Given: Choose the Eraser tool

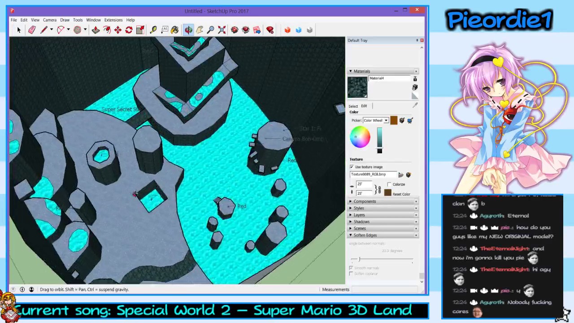Looking at the screenshot, I should click(32, 30).
